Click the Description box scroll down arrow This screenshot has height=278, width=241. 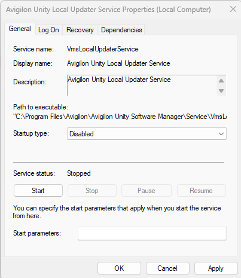coord(221,91)
